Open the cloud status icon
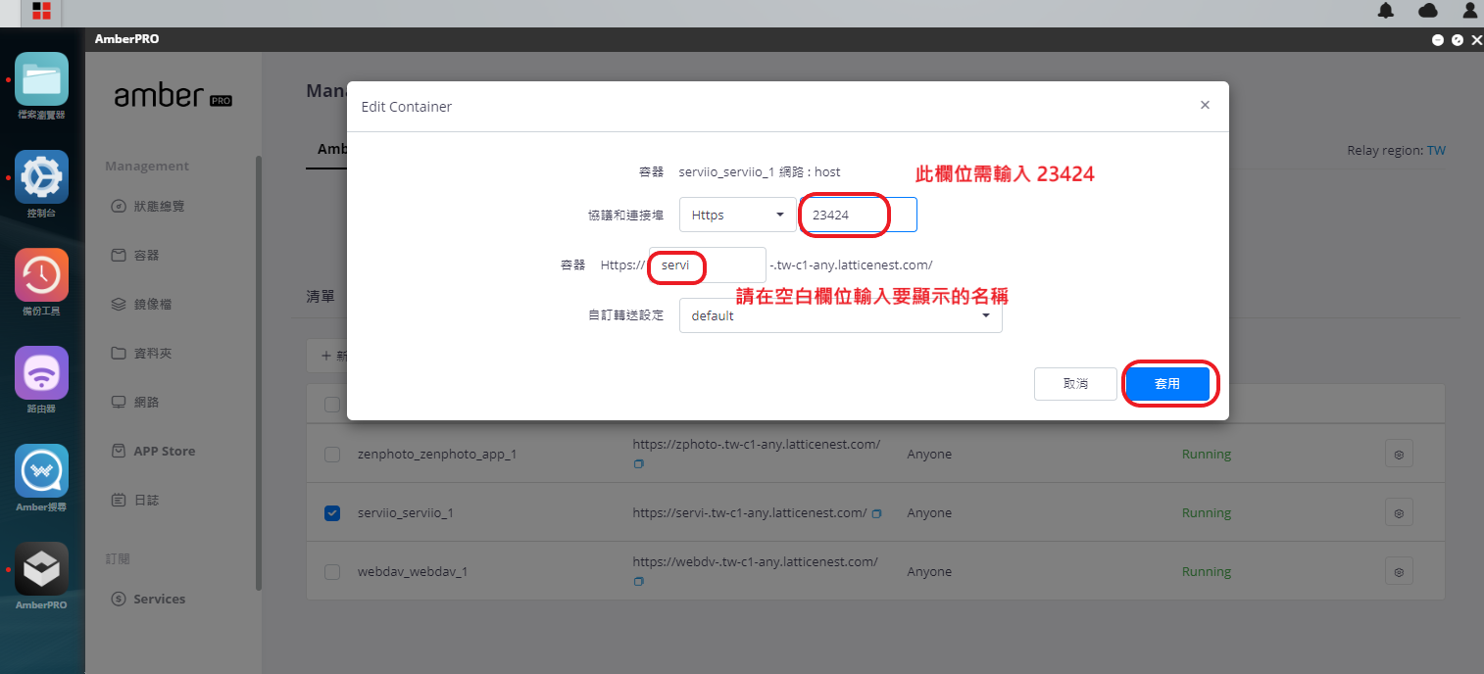Viewport: 1484px width, 674px height. click(x=1428, y=11)
